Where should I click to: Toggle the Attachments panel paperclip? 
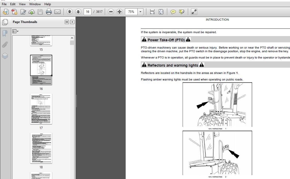5,45
